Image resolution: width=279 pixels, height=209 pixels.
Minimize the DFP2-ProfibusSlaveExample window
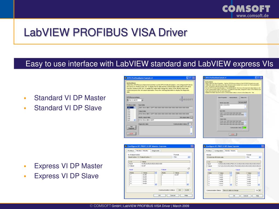pyautogui.click(x=256, y=78)
